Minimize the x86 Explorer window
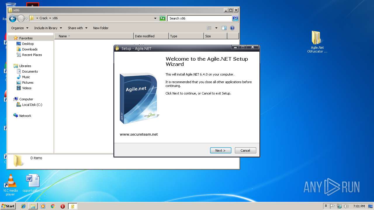This screenshot has height=210, width=374. pos(226,10)
